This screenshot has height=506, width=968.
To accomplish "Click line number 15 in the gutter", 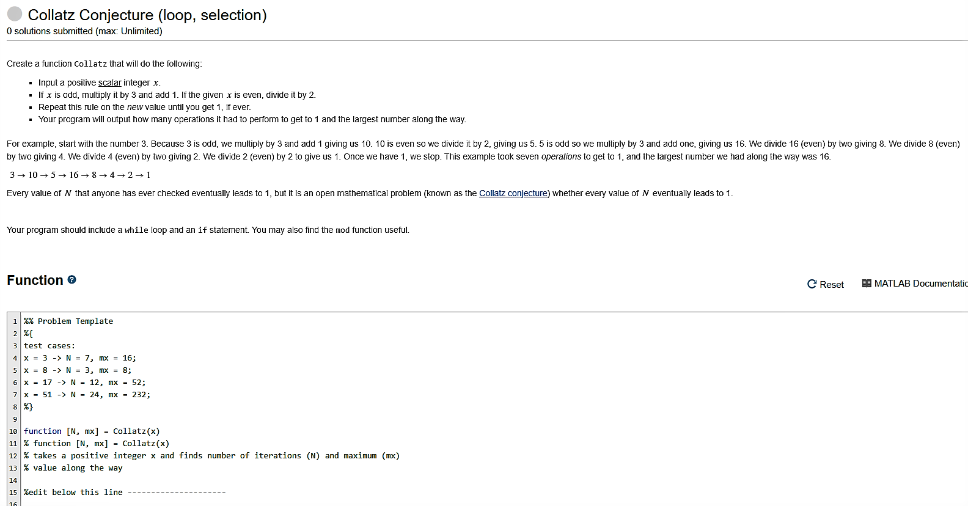I will 13,493.
